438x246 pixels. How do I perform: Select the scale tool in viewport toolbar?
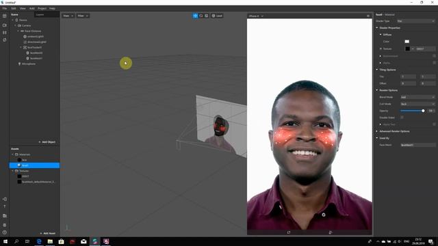pos(207,16)
